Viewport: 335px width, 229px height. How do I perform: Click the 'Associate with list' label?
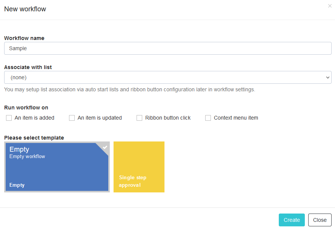tap(28, 67)
